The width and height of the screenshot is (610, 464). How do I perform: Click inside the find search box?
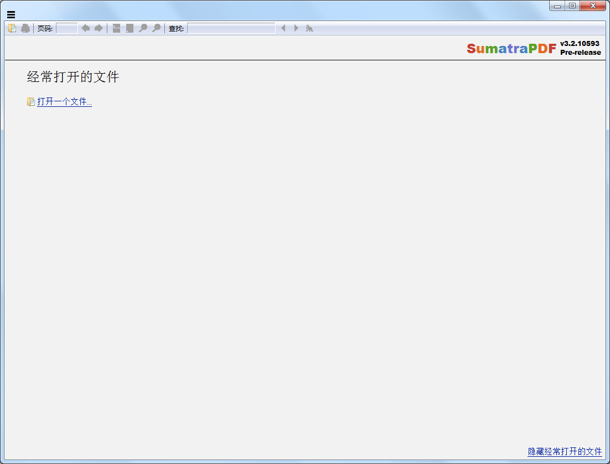(231, 28)
